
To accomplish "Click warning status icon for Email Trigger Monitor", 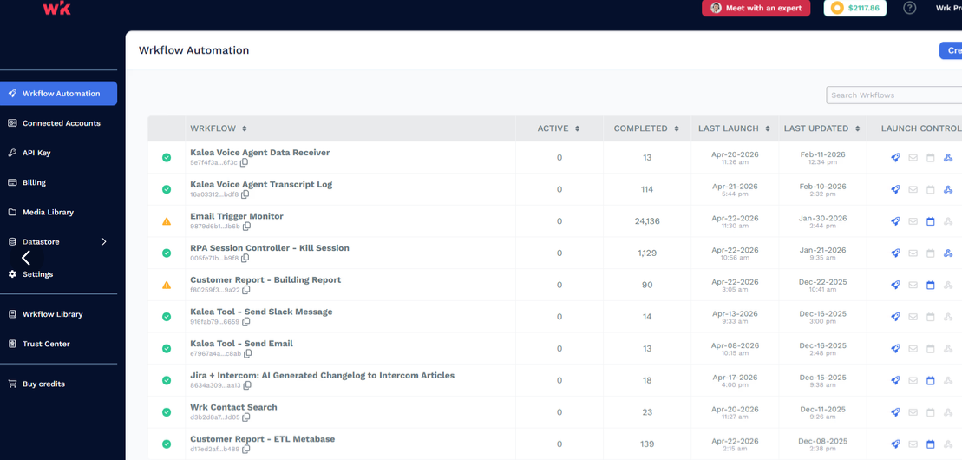I will pyautogui.click(x=167, y=221).
